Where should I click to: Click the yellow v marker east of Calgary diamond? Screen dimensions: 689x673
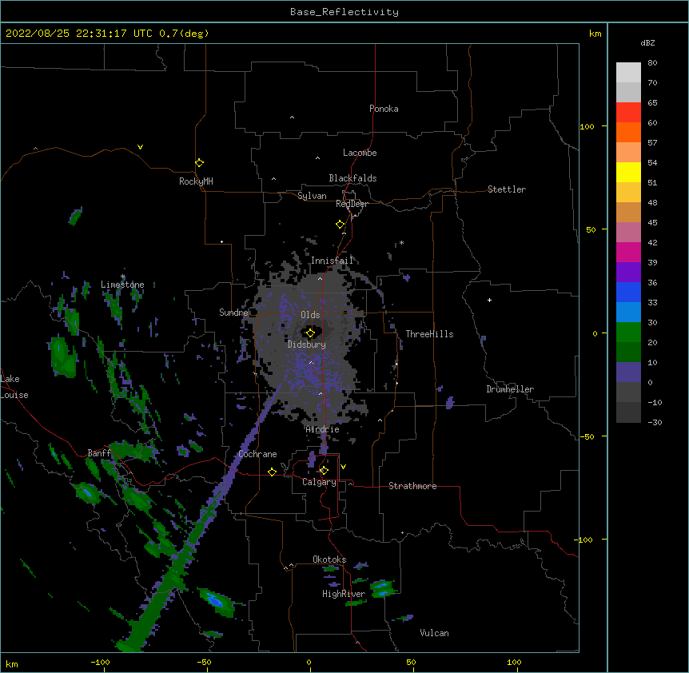[x=343, y=467]
